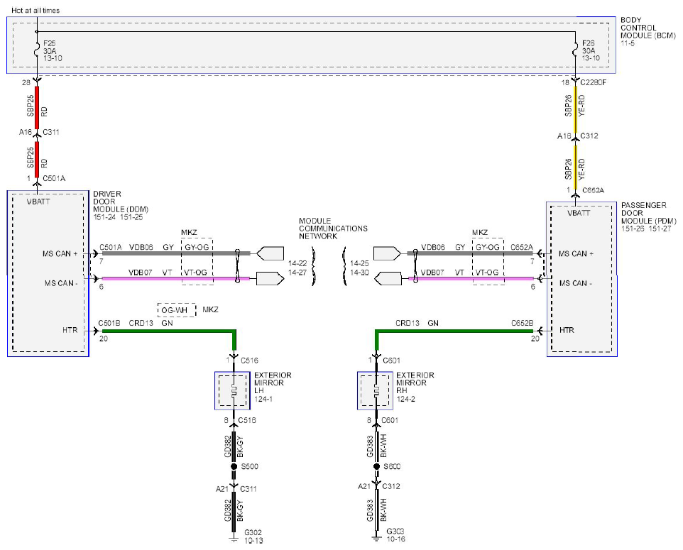Screen dimensions: 683x550
Task: Click off-page connector on driver-side gray GY wire
Action: [x=270, y=253]
